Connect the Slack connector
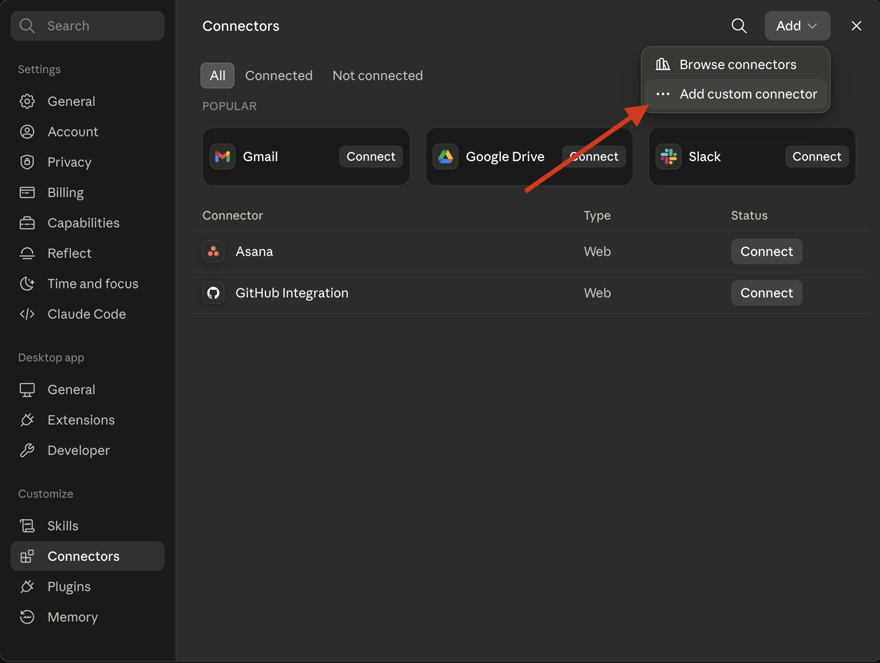This screenshot has width=880, height=663. click(x=816, y=157)
